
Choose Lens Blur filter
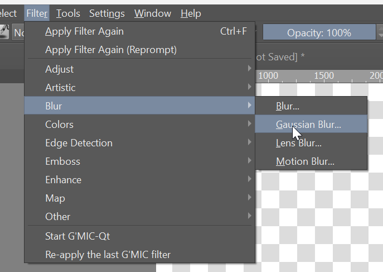tap(298, 143)
